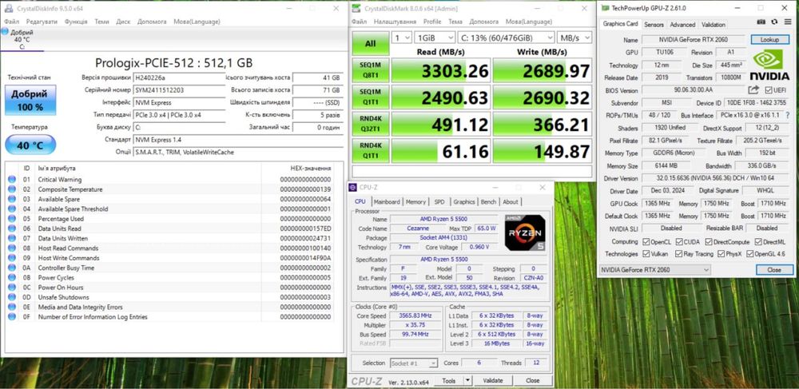Toggle the DirectML checkbox
Image resolution: width=799 pixels, height=389 pixels.
758,242
